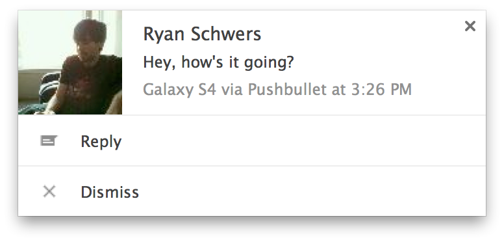Select the Dismiss action row
This screenshot has width=504, height=242.
click(252, 191)
